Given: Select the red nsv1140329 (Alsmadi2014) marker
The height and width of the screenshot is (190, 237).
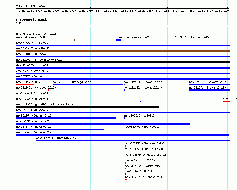Looking at the screenshot, I should point(126,180).
